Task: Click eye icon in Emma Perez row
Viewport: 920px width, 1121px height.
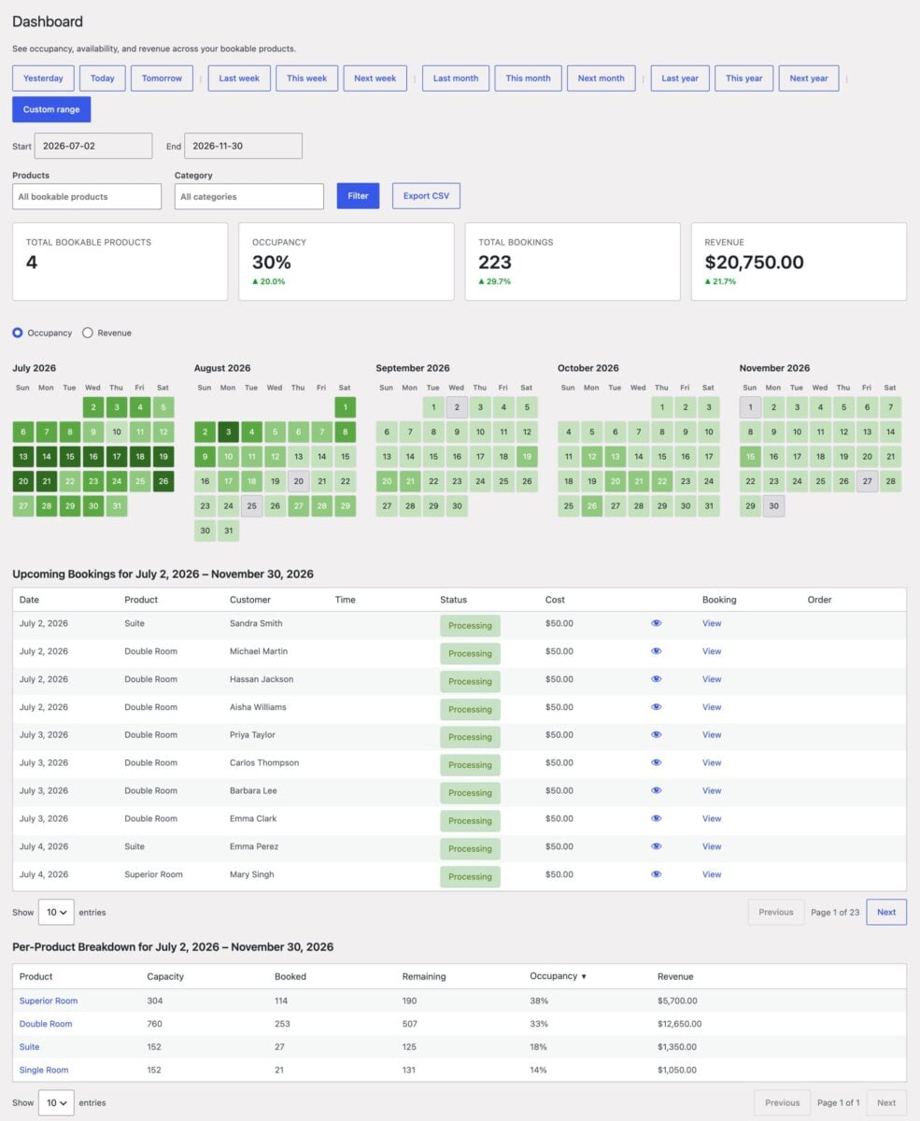Action: pos(656,847)
